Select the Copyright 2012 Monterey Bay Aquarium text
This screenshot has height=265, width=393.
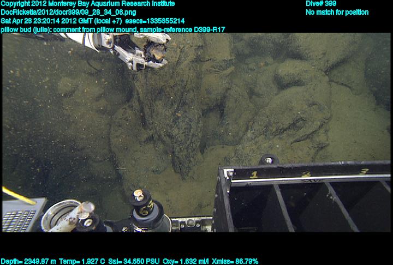click(x=88, y=4)
